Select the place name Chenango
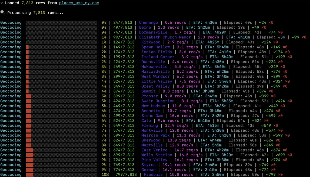Viewport: 310px width, 177px height. (x=149, y=23)
